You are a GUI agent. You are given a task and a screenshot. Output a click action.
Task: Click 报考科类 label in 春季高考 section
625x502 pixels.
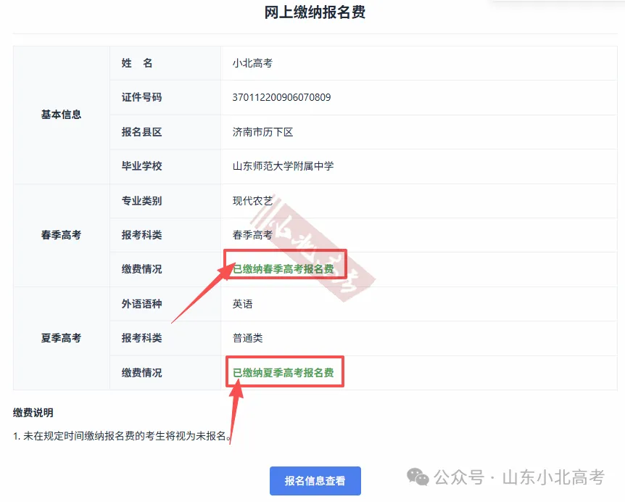click(142, 235)
